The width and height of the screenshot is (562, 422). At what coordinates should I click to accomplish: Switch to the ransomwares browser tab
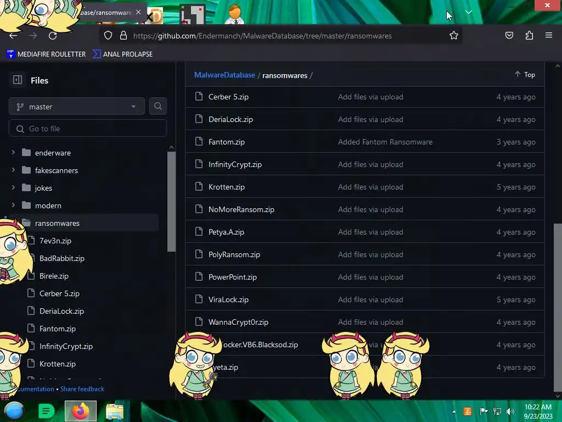pyautogui.click(x=106, y=13)
